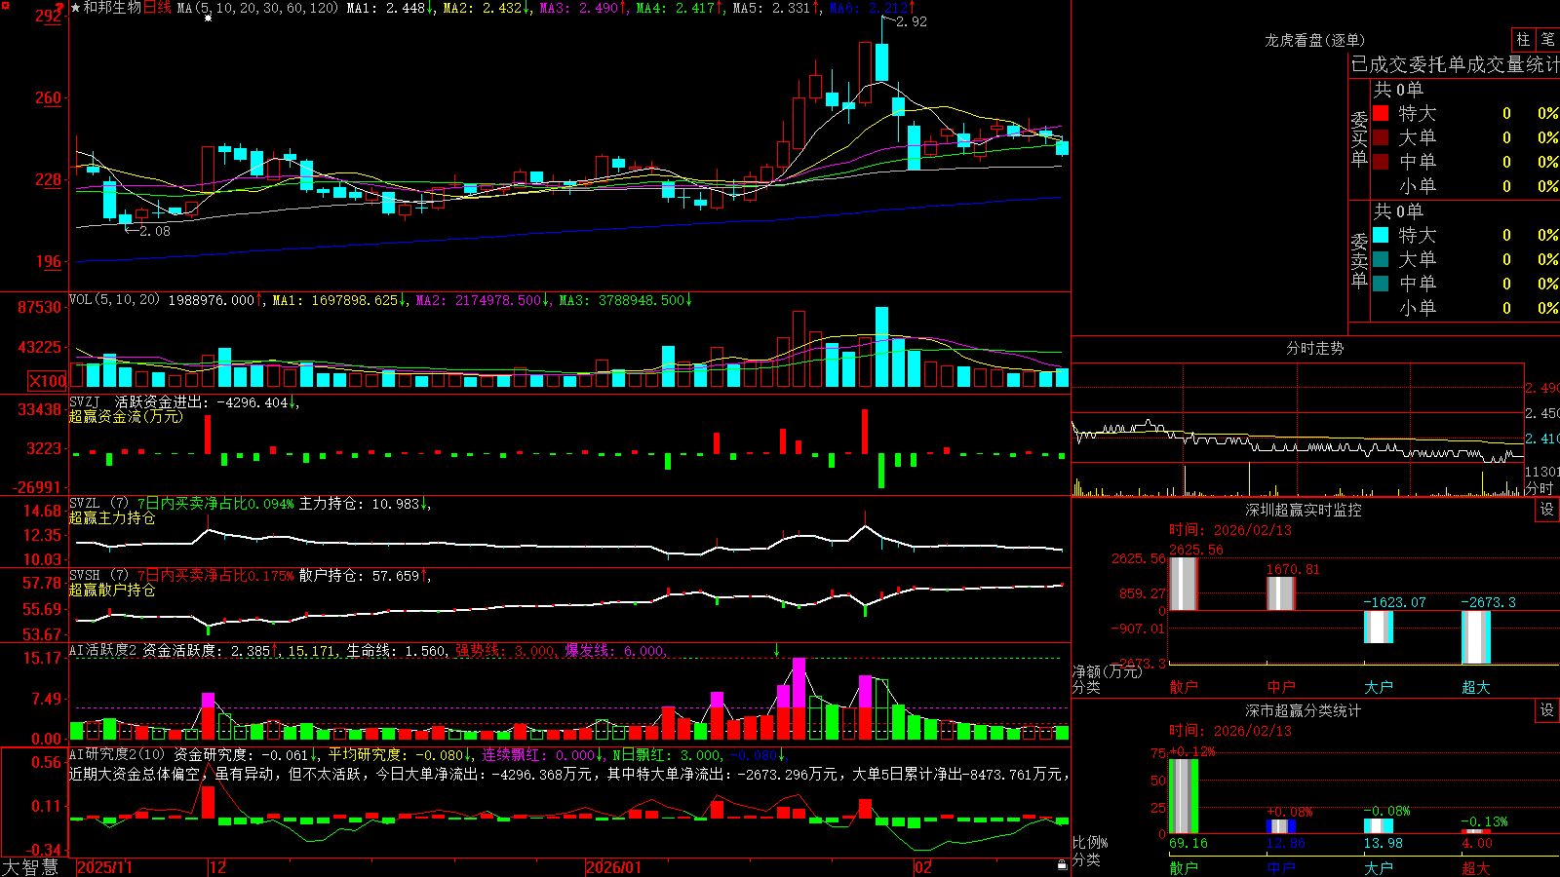This screenshot has width=1560, height=877.
Task: Click the lock icon at chart bottom-right
Action: click(x=1063, y=865)
